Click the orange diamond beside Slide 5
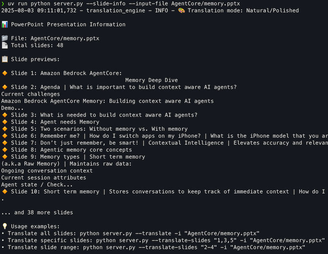328x254 pixels. pyautogui.click(x=4, y=129)
